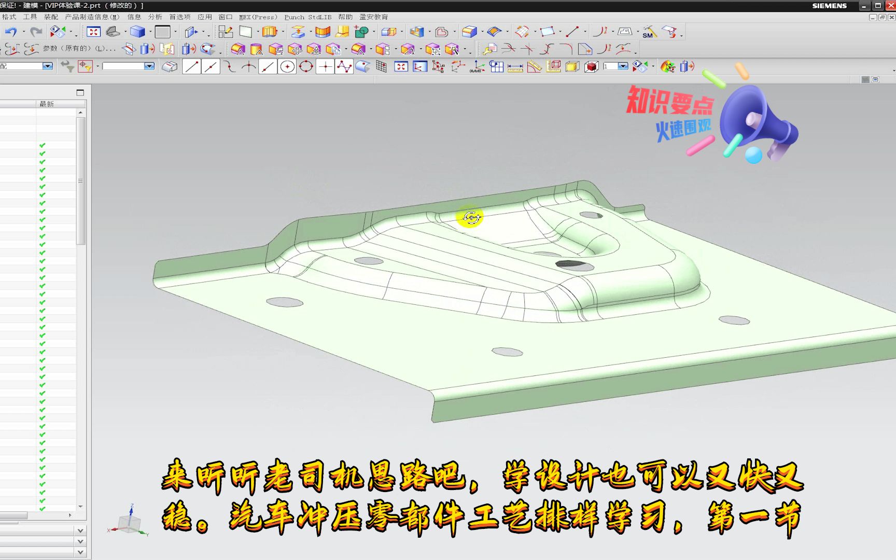
Task: Select the Undo tool in the toolbar
Action: point(11,31)
